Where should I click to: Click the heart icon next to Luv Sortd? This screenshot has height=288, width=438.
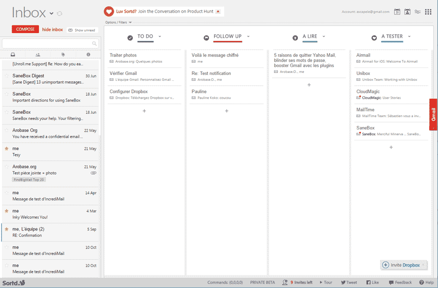point(109,12)
